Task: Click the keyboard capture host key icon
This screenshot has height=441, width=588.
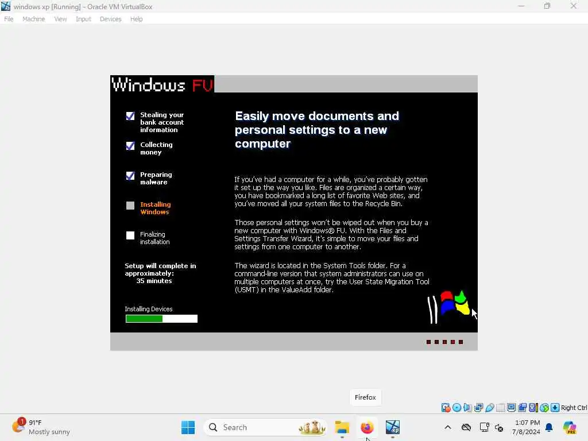Action: (x=555, y=408)
